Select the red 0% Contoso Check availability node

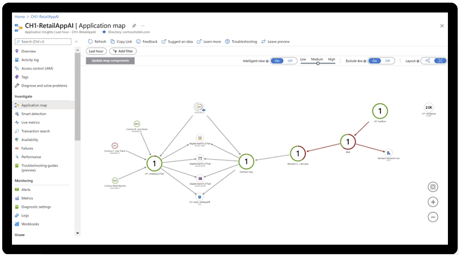[x=115, y=145]
